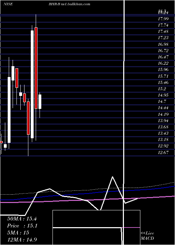Click the 14.19 price axis label
The height and width of the screenshot is (245, 175).
pos(163,114)
